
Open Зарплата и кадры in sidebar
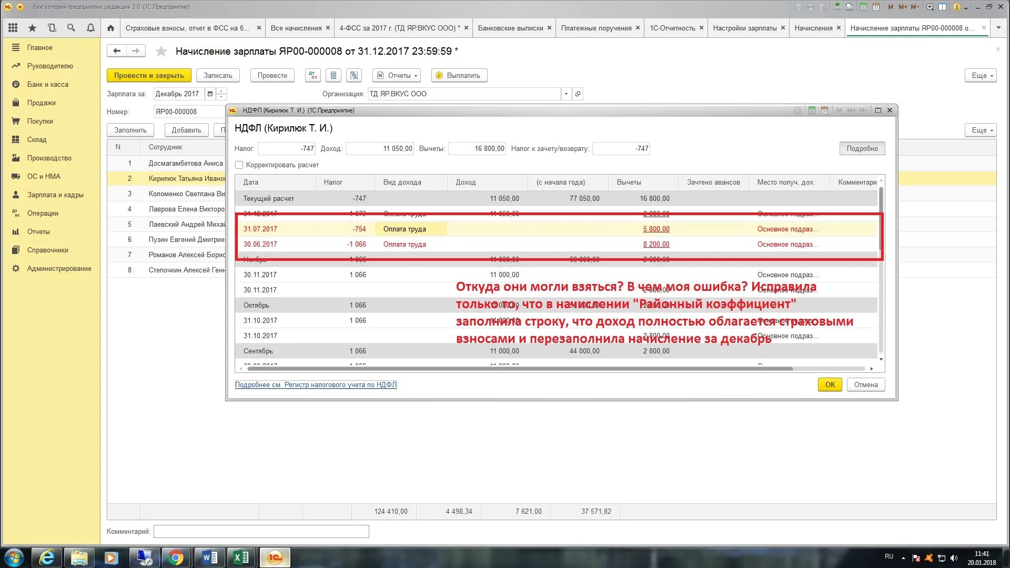coord(55,195)
